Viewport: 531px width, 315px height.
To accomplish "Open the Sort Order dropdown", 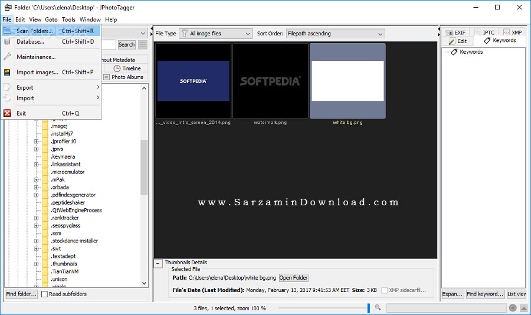I will coord(335,34).
